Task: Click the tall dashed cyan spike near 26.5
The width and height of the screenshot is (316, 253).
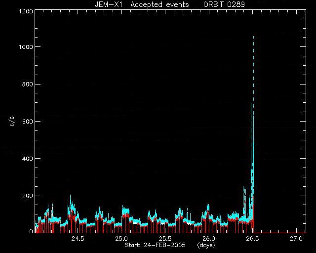Action: coord(253,121)
